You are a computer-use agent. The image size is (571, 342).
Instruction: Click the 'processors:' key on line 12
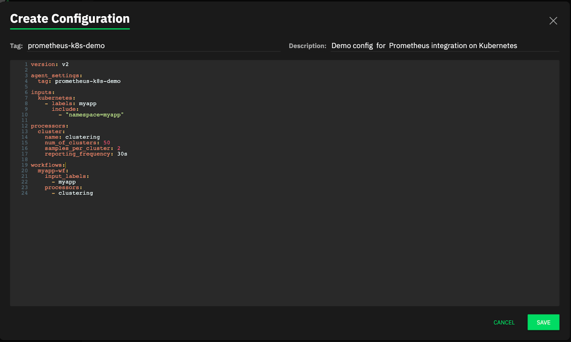click(x=50, y=126)
